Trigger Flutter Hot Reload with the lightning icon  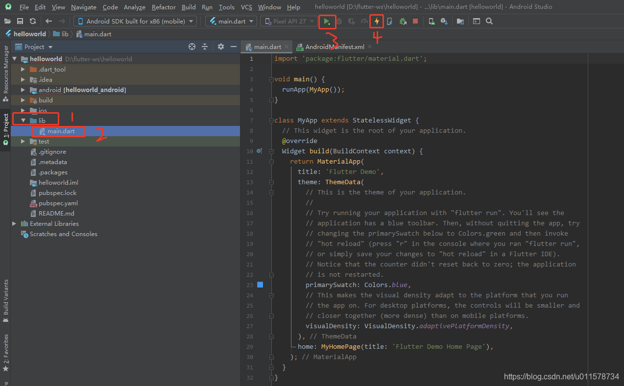(x=376, y=22)
